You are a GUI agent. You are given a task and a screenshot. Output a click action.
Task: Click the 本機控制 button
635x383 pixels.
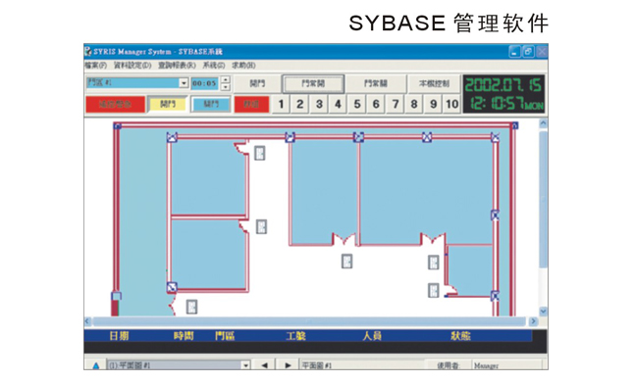434,83
